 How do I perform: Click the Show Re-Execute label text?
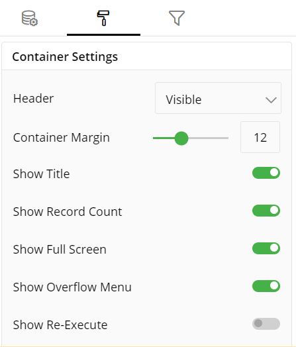(60, 325)
